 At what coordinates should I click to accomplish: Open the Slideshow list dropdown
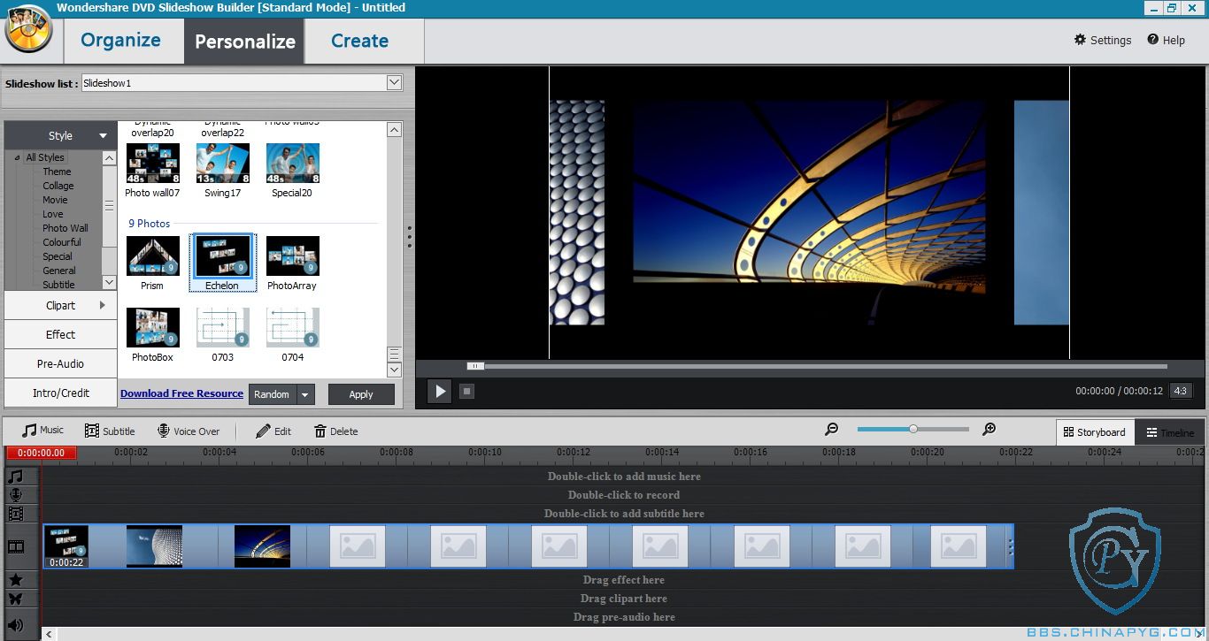[394, 82]
